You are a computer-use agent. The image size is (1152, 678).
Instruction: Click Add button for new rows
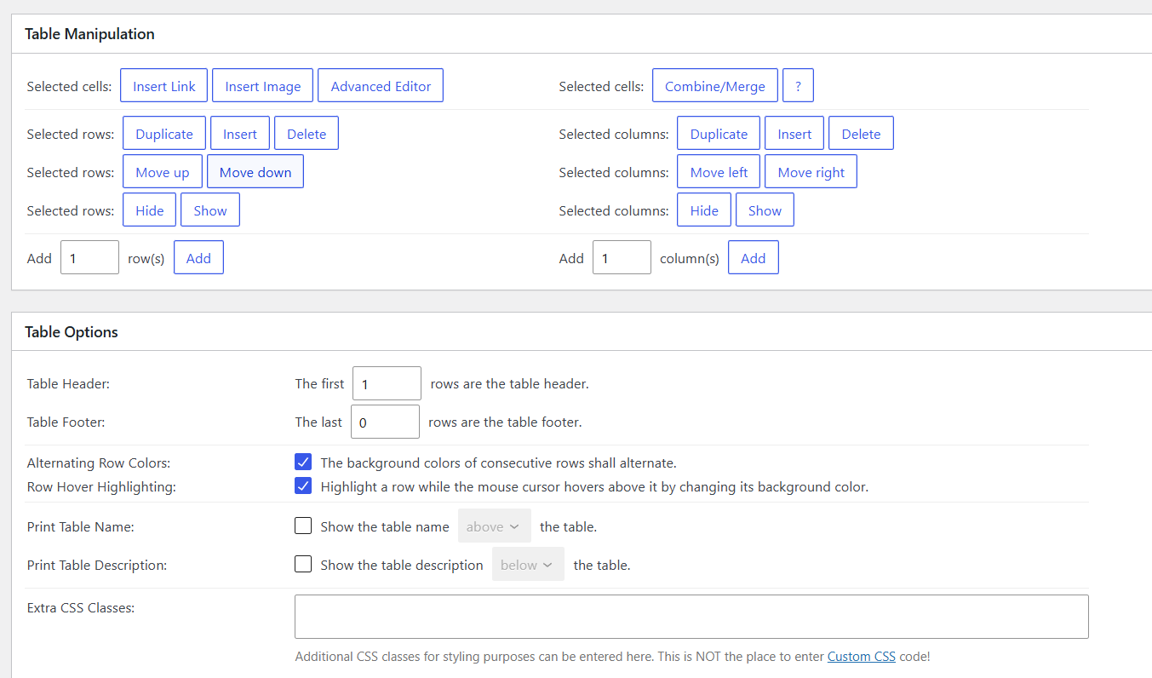[198, 258]
